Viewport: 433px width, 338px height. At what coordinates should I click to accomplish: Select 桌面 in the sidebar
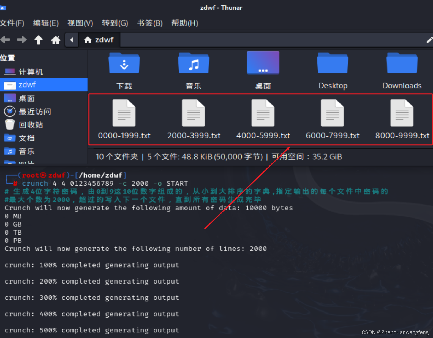(x=43, y=98)
